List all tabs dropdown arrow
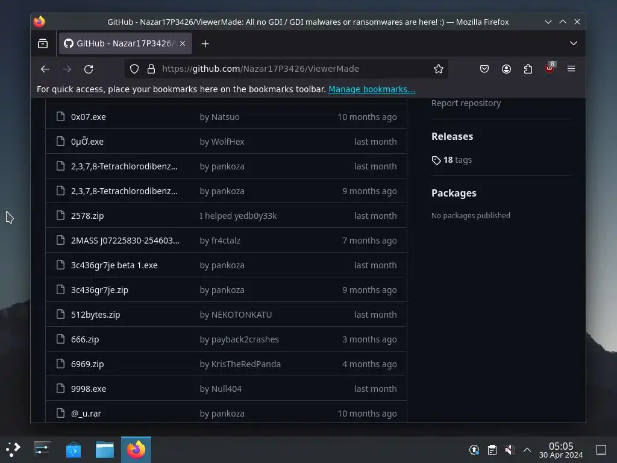The image size is (617, 463). point(574,43)
